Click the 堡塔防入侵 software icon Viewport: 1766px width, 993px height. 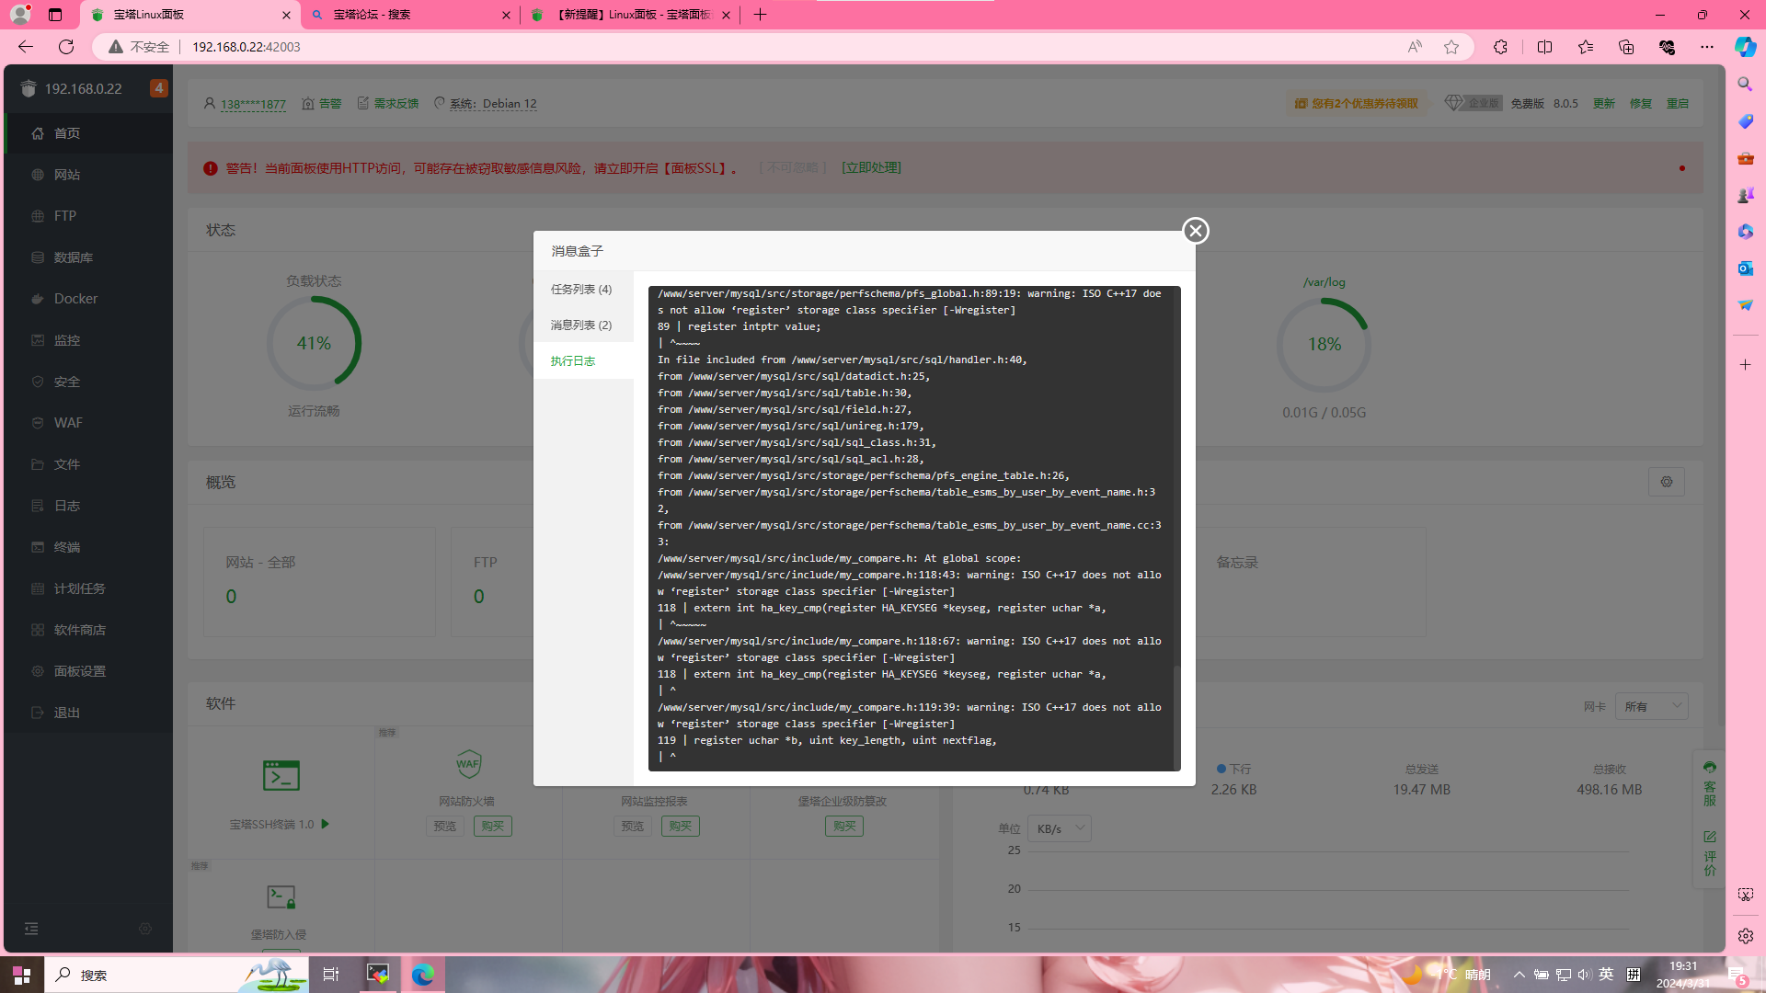(x=281, y=896)
